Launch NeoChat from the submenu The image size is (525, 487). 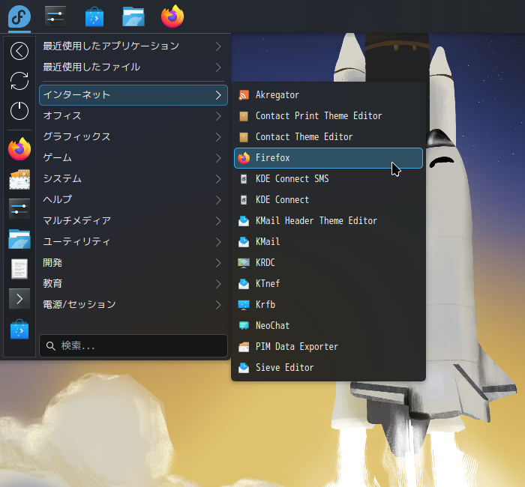(328, 326)
